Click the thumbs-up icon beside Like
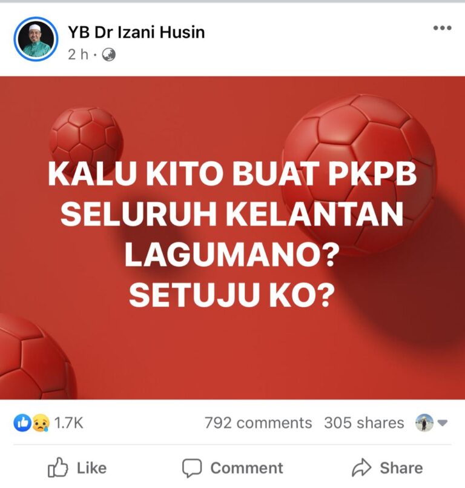Image resolution: width=465 pixels, height=488 pixels. [58, 467]
